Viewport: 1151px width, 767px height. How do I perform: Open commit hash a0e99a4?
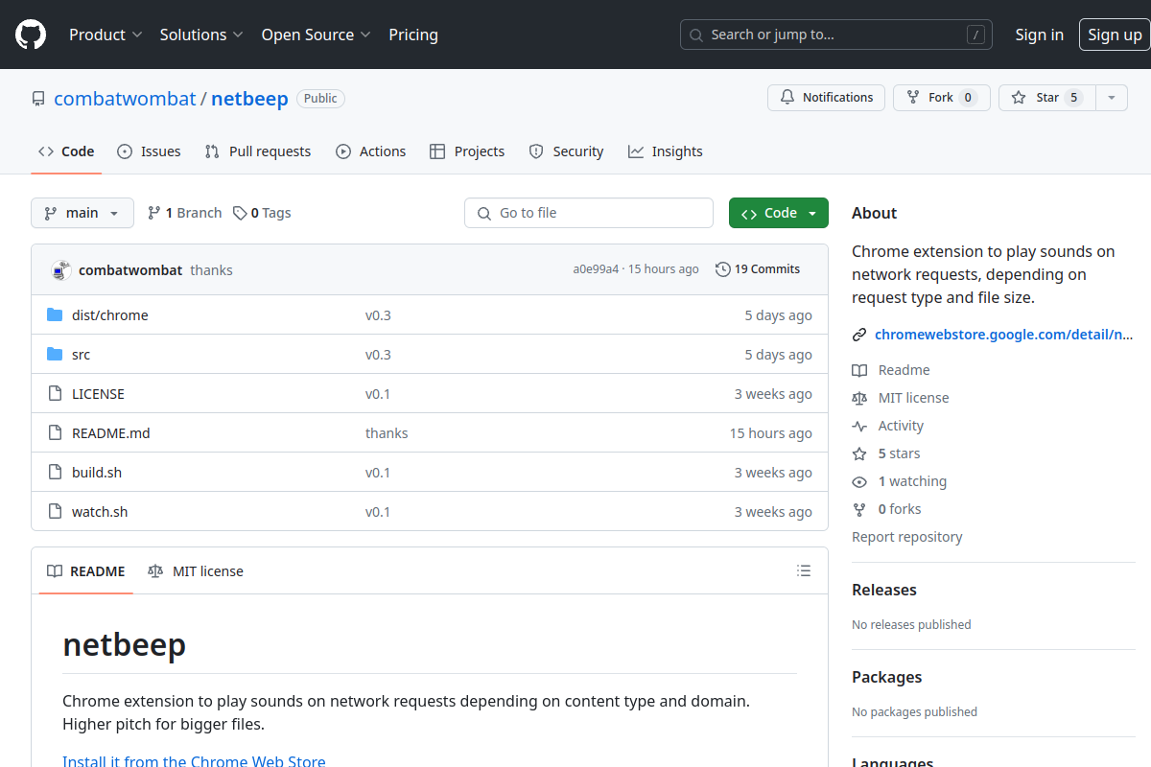point(596,269)
